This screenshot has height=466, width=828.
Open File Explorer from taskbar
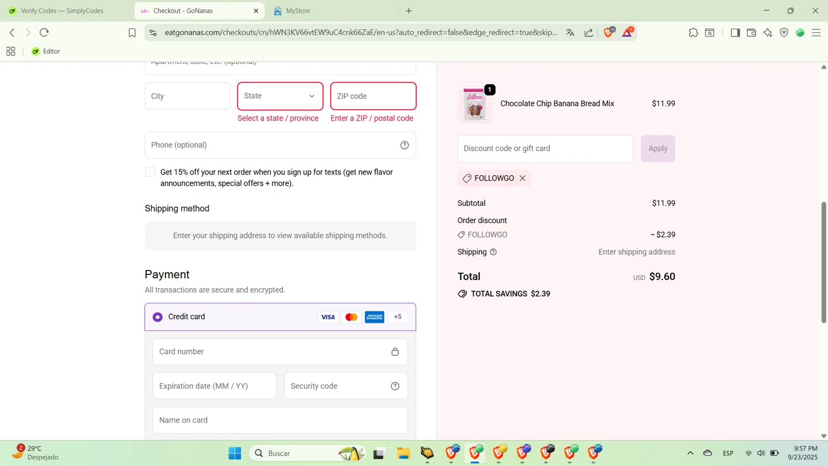404,453
